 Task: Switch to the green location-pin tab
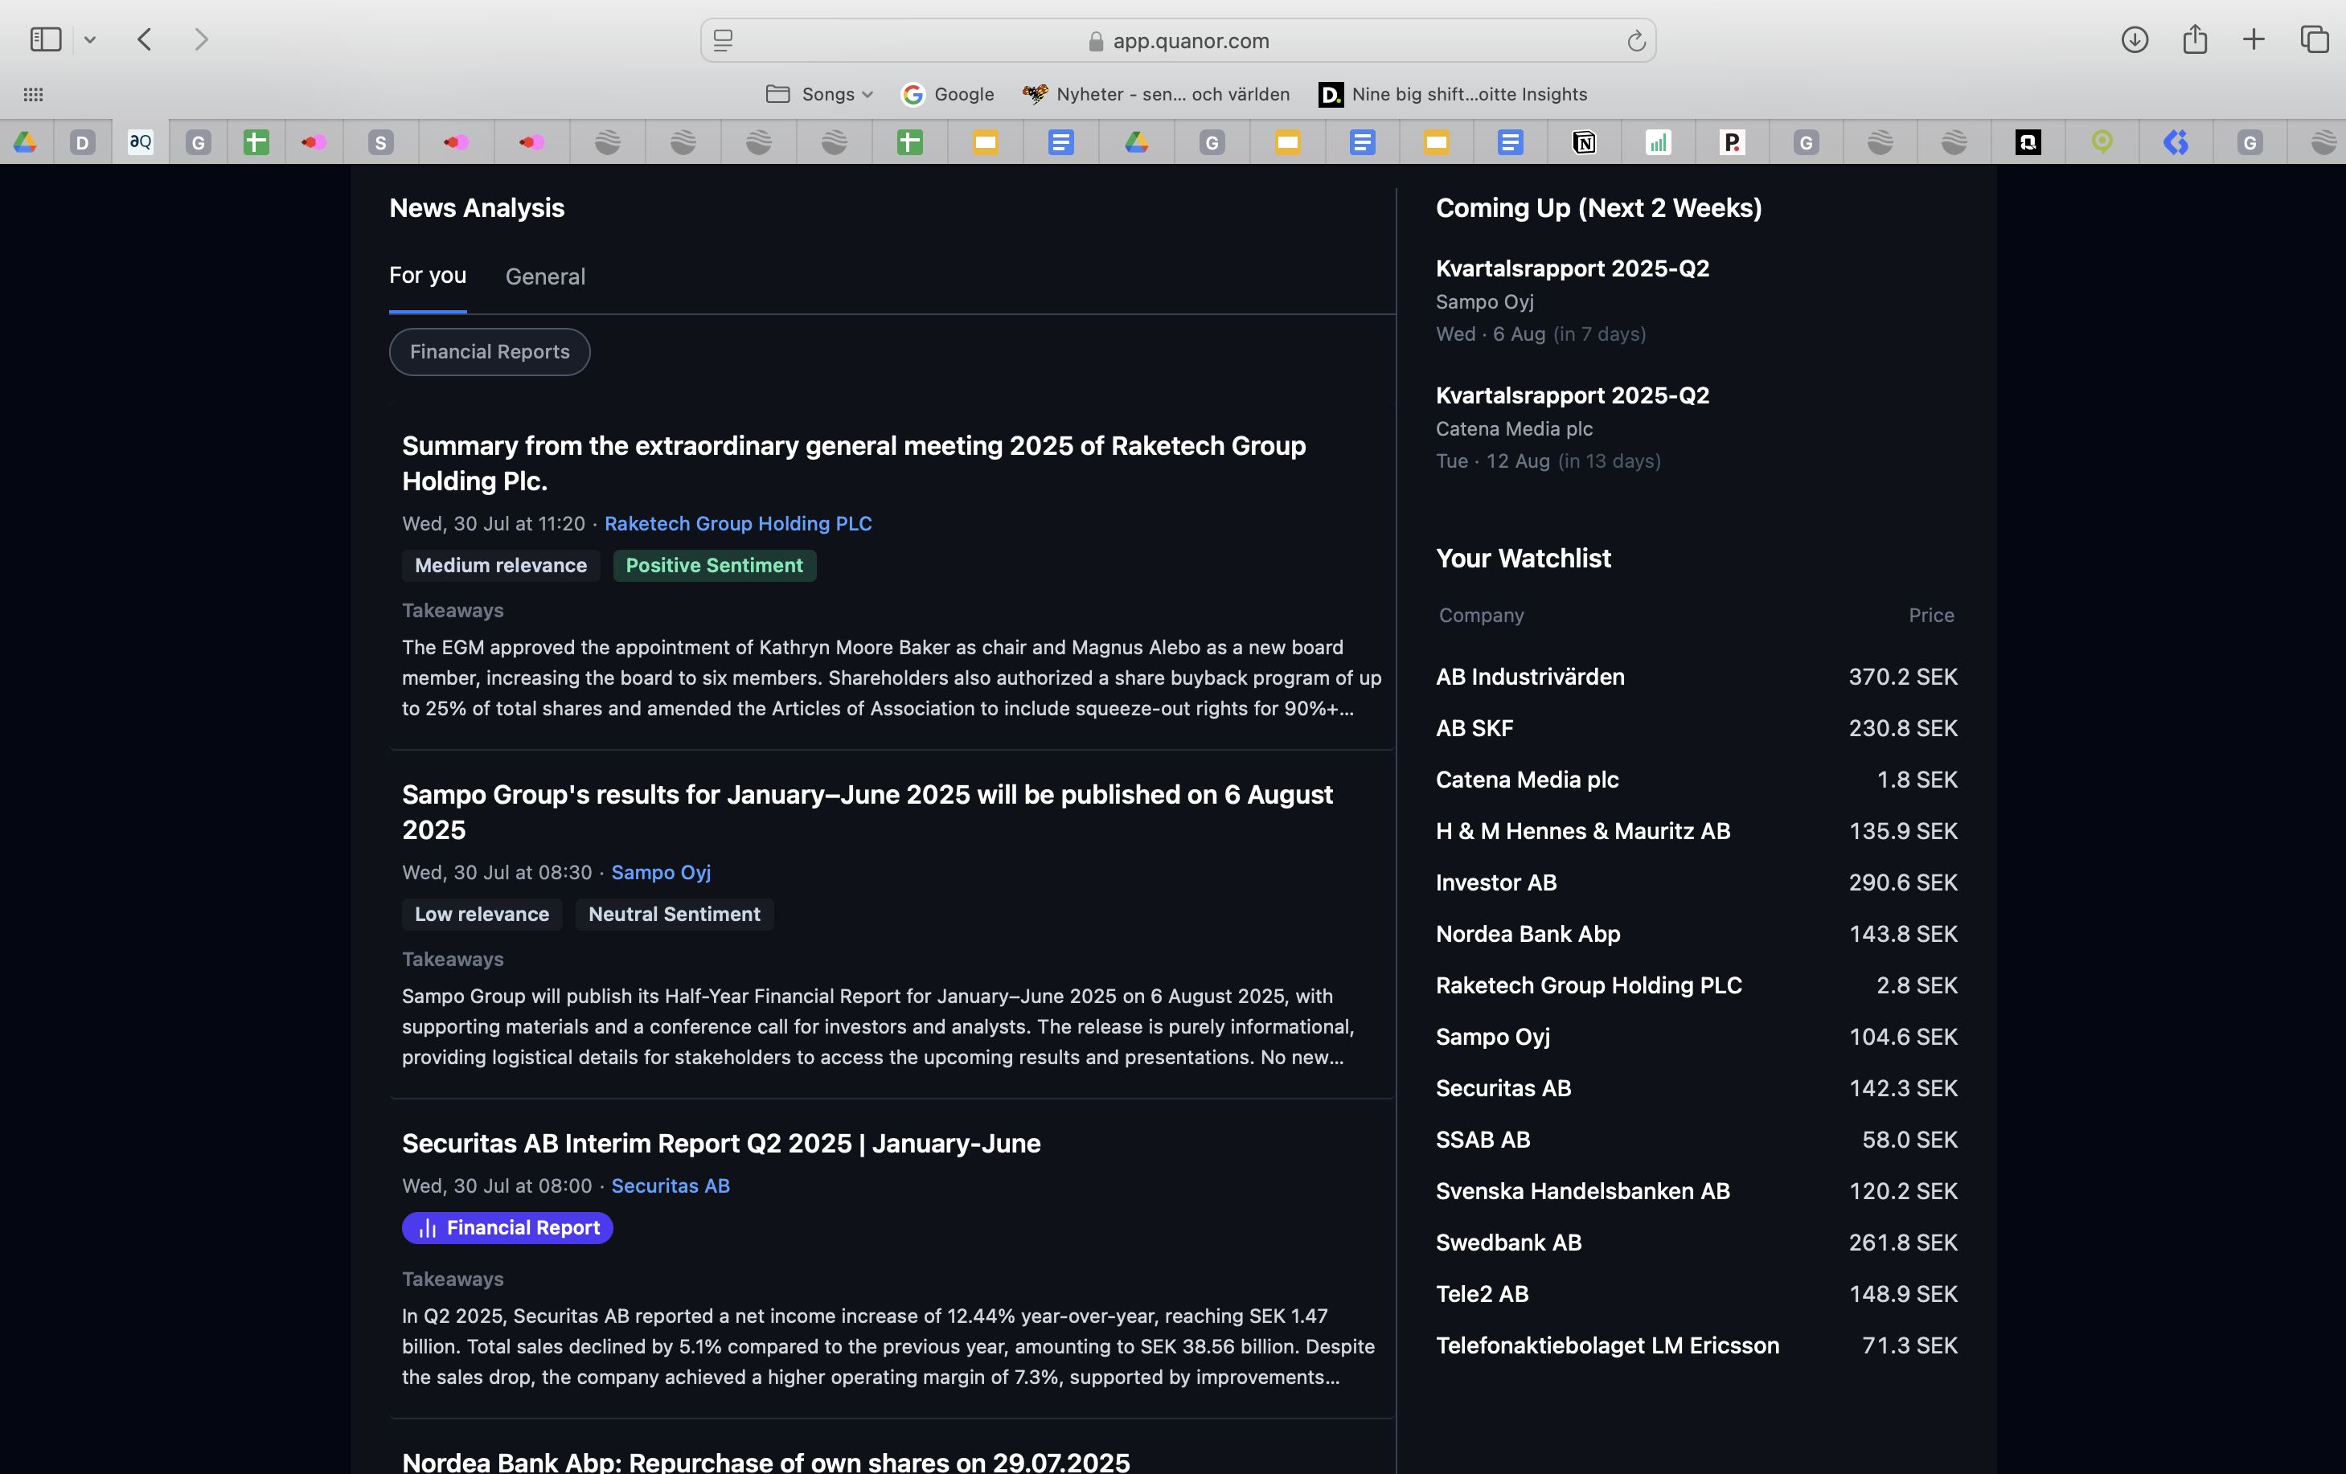(2102, 142)
